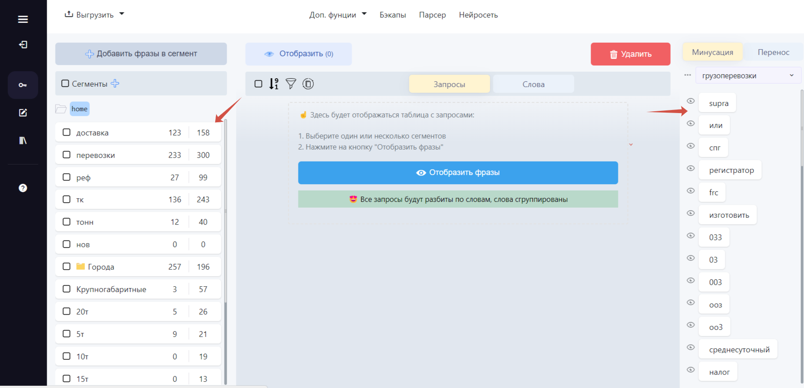Click the Отобразить фразы button
This screenshot has height=388, width=804.
(x=458, y=172)
